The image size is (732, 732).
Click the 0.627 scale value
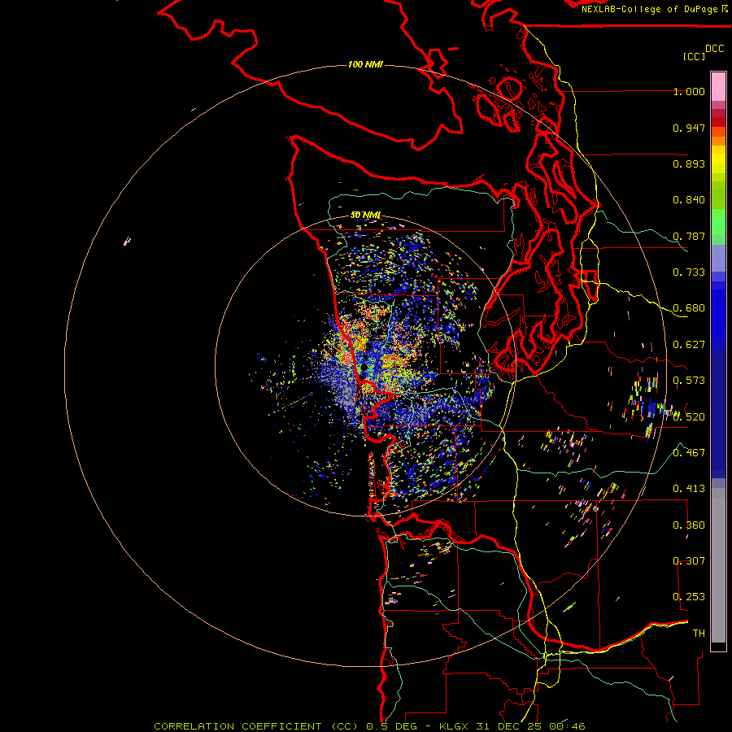point(689,345)
